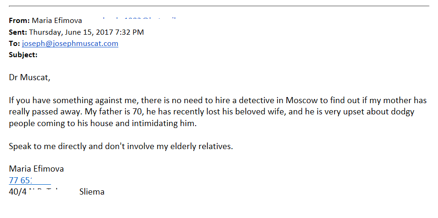This screenshot has width=438, height=218.
Task: Click the signature name Maria Efimova
Action: click(36, 169)
